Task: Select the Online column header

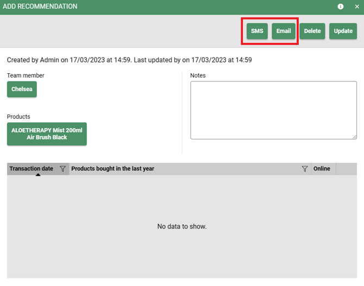Action: coord(322,169)
